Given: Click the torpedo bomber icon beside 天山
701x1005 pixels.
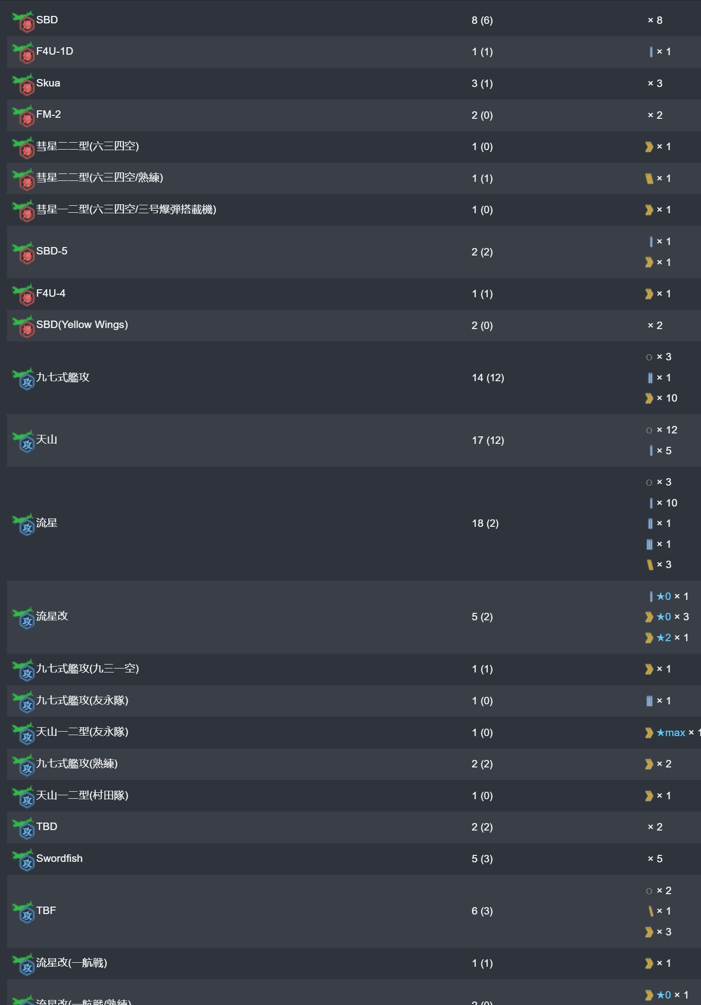Looking at the screenshot, I should tap(23, 441).
